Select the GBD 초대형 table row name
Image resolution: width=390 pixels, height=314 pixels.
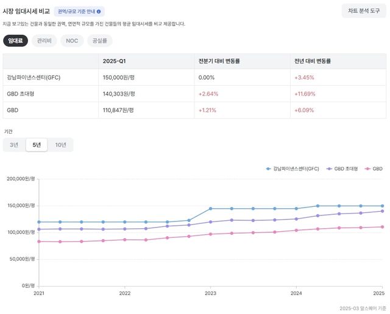coord(21,94)
